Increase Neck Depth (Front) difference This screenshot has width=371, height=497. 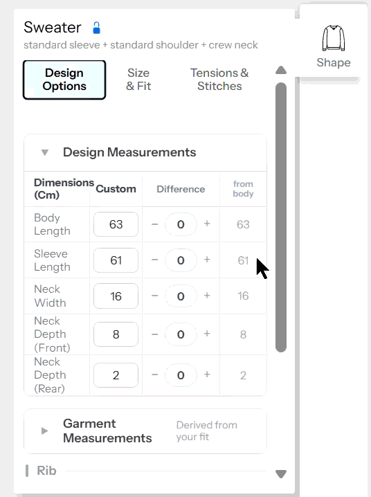click(x=207, y=334)
